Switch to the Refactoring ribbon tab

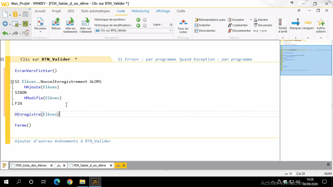[140, 11]
